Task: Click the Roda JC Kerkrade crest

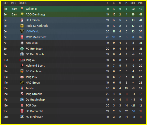Action: 22,26
